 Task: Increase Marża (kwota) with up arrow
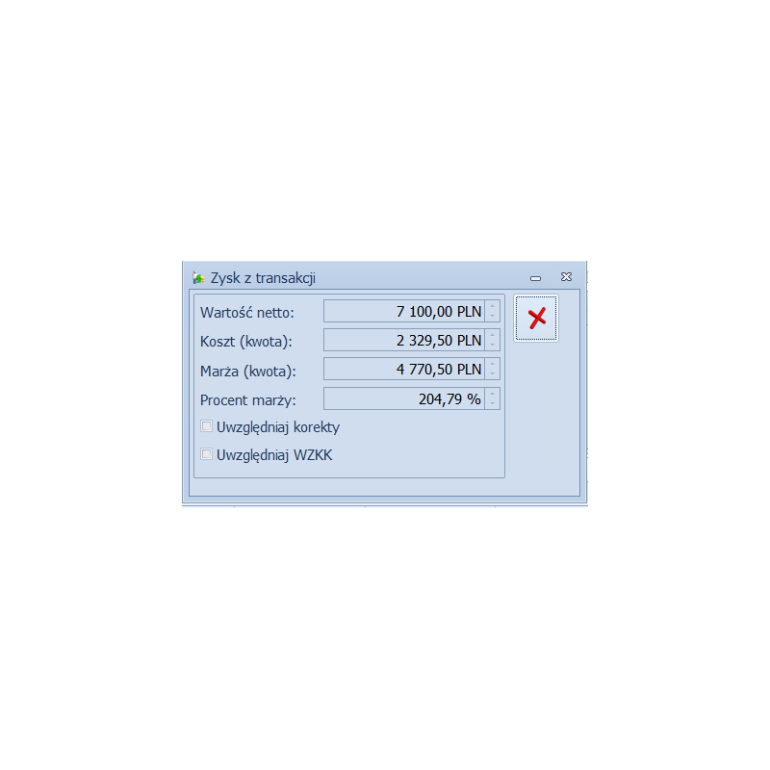point(493,364)
